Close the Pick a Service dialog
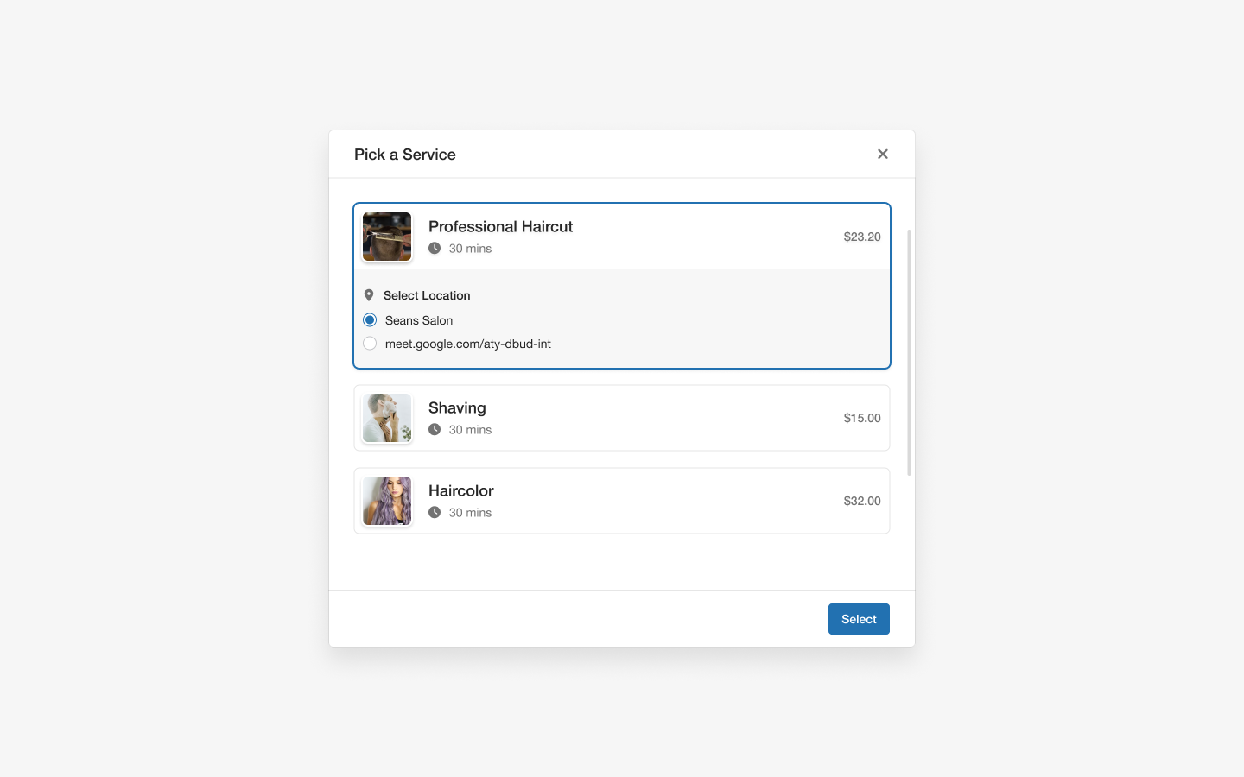This screenshot has height=777, width=1244. coord(883,154)
